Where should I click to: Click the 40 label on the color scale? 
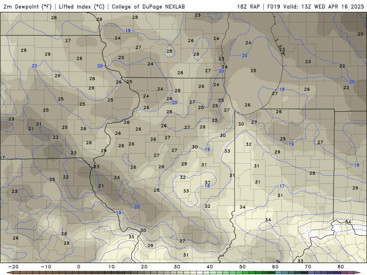tap(210, 267)
